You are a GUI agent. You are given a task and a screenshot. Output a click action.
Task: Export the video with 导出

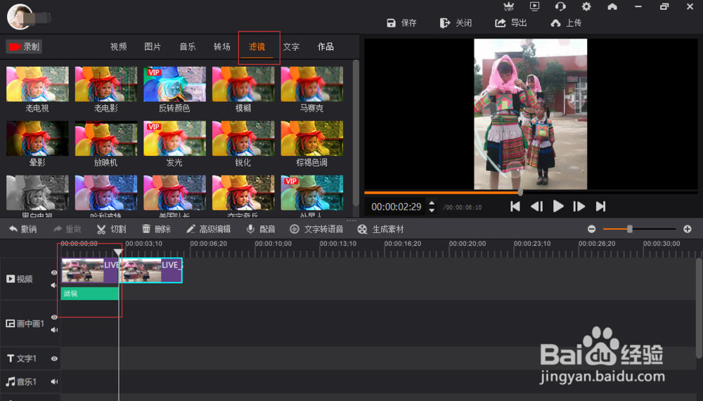(510, 23)
